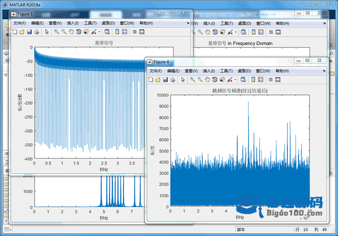Select Pan hand tool in background figure

click(208, 32)
